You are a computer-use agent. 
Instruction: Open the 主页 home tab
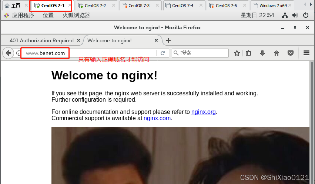click(16, 6)
